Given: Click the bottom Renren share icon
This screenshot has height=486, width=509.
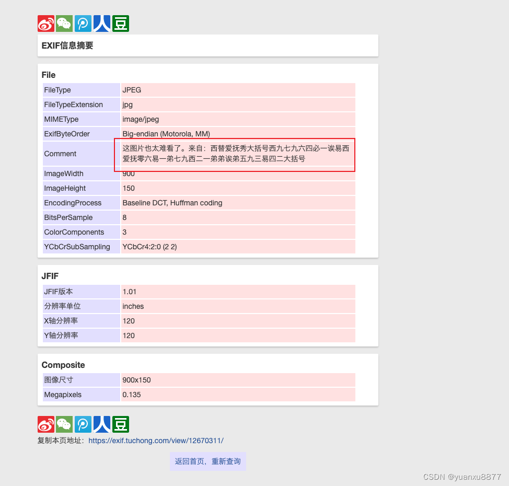Looking at the screenshot, I should [101, 424].
